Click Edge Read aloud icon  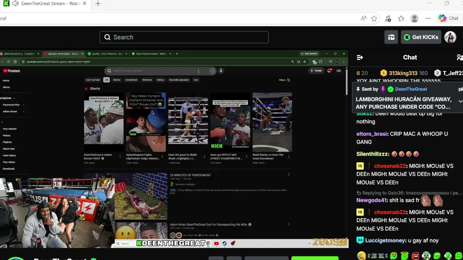click(364, 18)
